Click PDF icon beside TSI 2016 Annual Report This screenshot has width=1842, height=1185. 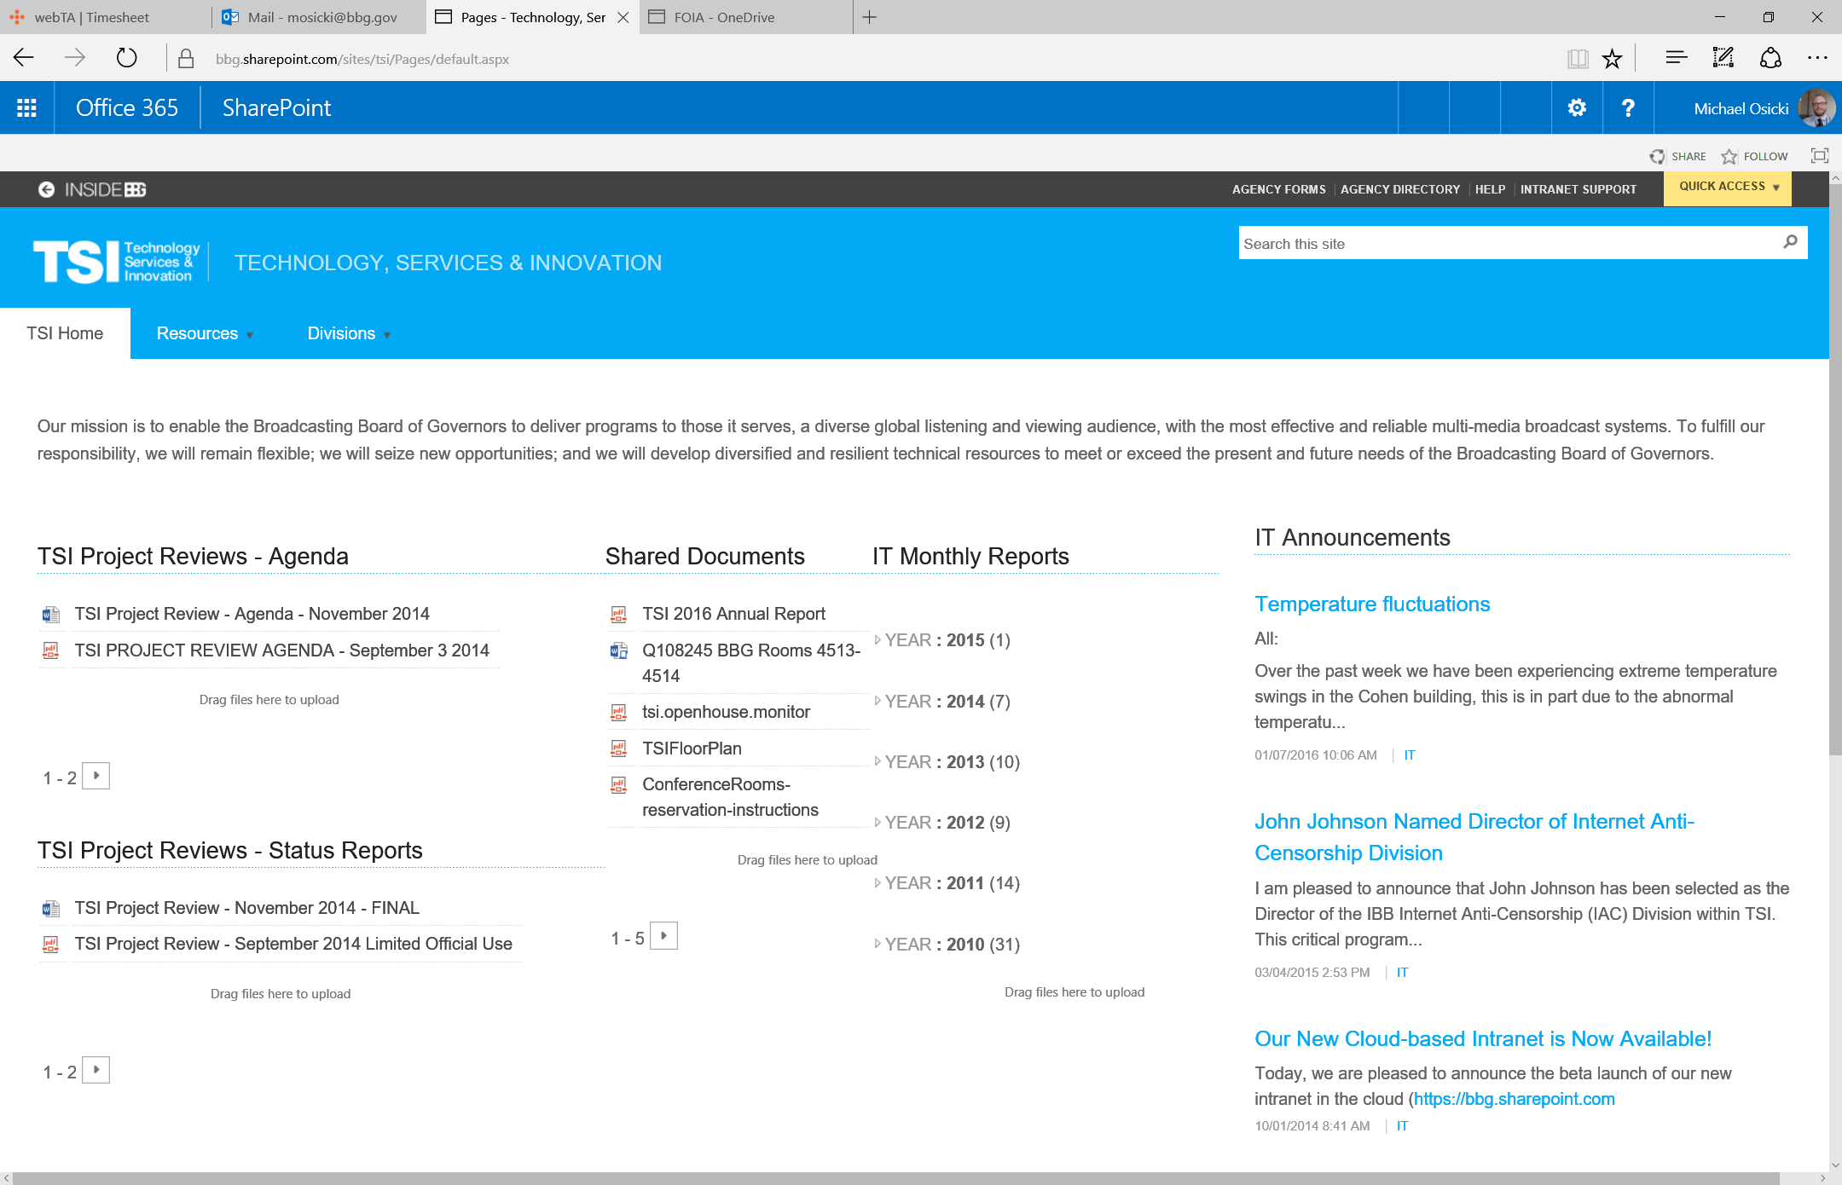618,614
